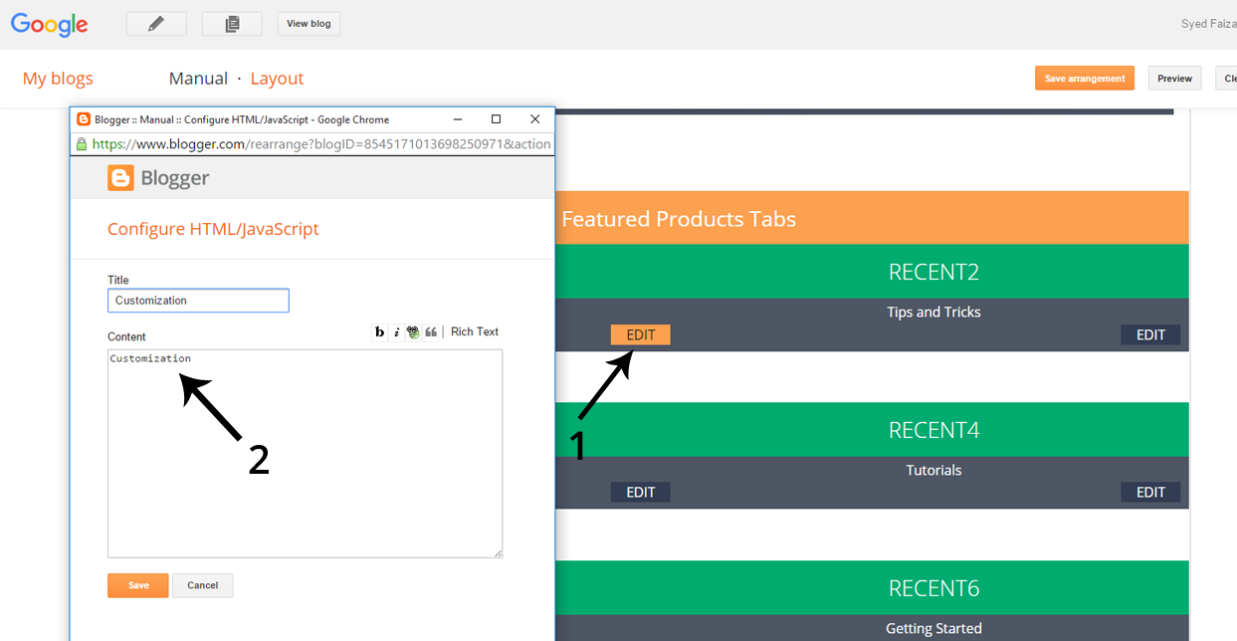Maximize the Configure HTML/JavaScript popup window
1237x641 pixels.
pos(496,119)
